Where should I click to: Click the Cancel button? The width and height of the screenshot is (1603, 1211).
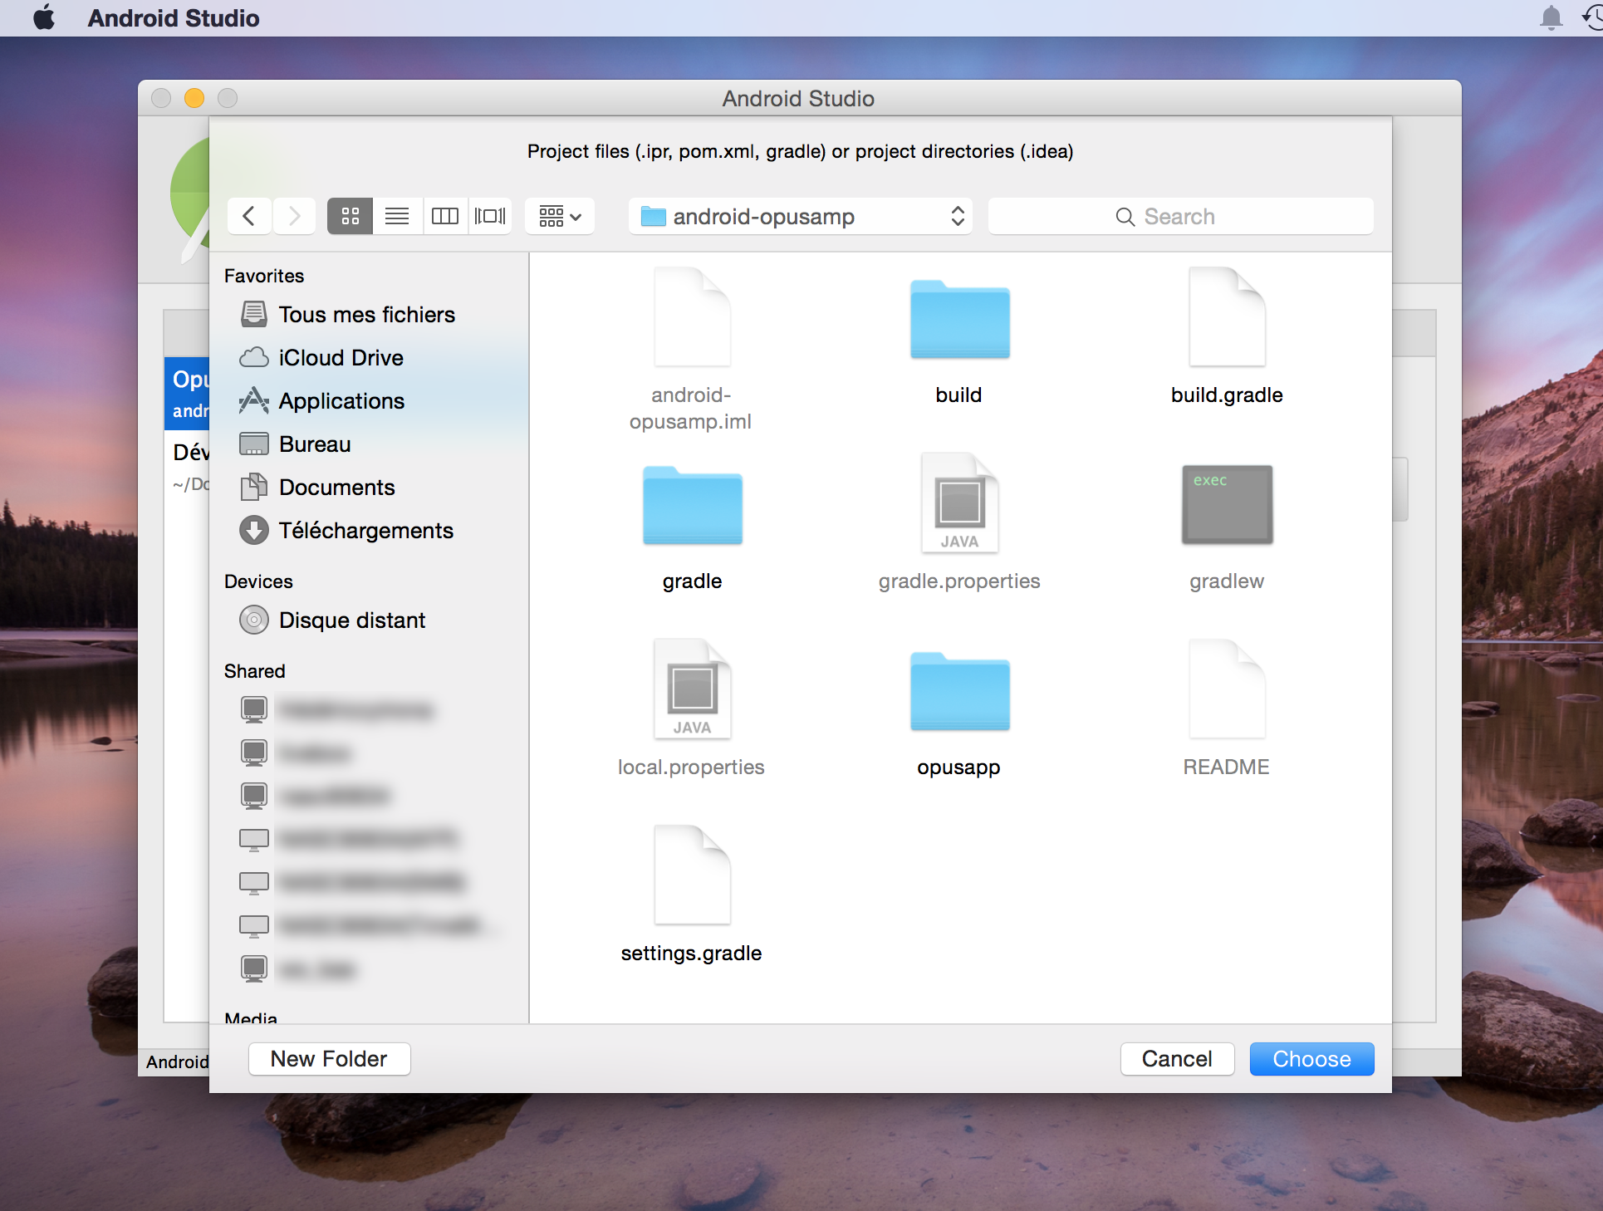pos(1176,1059)
